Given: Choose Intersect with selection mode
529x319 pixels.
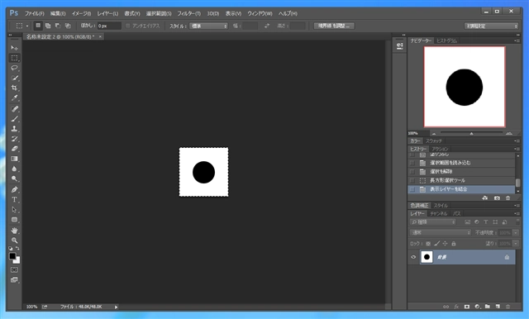Looking at the screenshot, I should pyautogui.click(x=68, y=26).
